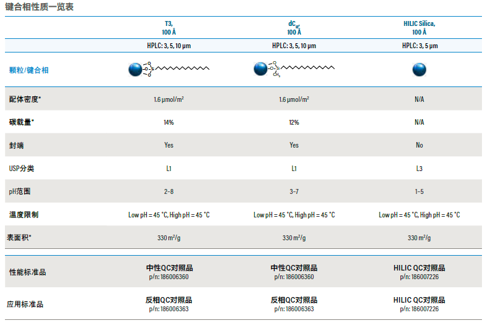Click the 性能标准品 row label
Screen dimensions: 490x323
[28, 272]
